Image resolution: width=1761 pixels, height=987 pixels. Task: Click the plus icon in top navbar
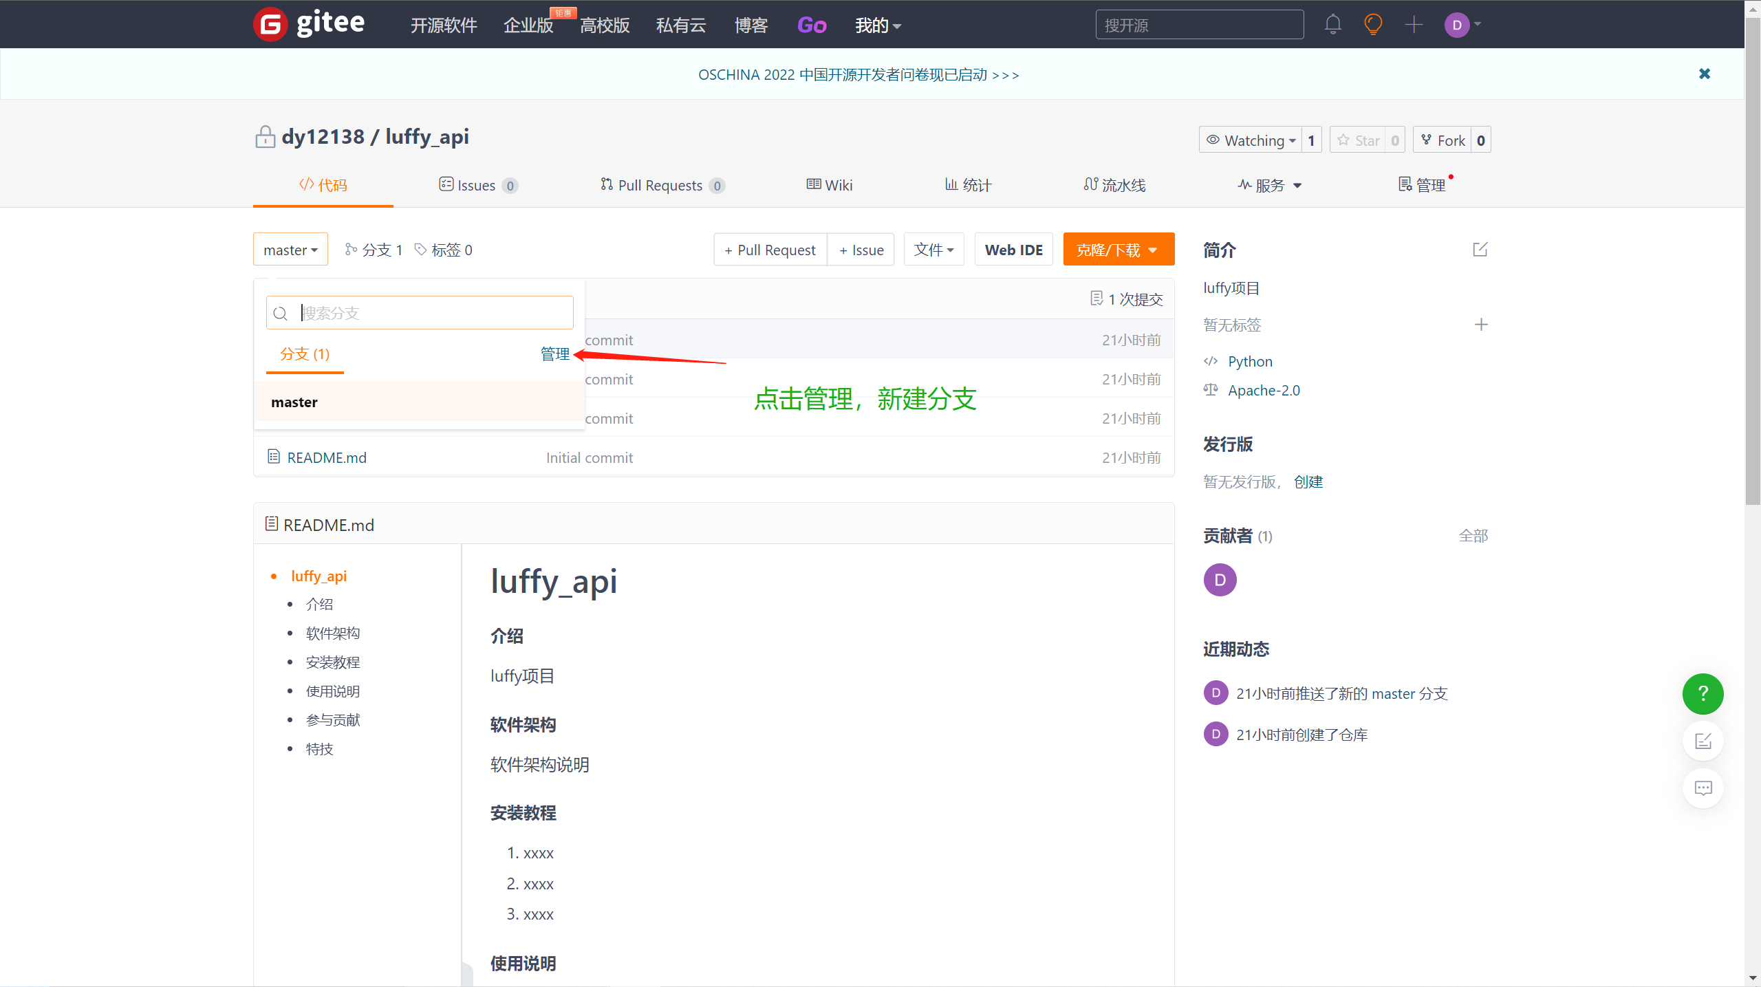tap(1414, 25)
